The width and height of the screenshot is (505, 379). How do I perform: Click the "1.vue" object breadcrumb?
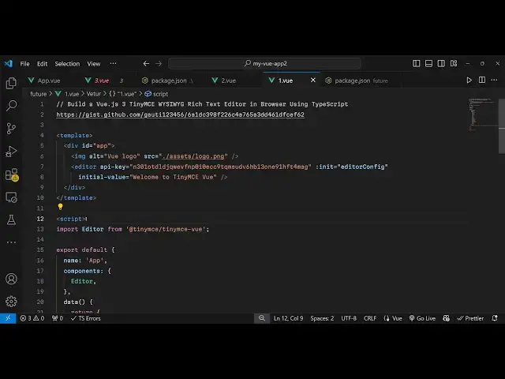pos(123,94)
